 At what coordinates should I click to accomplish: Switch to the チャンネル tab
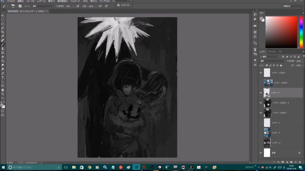pos(272,51)
